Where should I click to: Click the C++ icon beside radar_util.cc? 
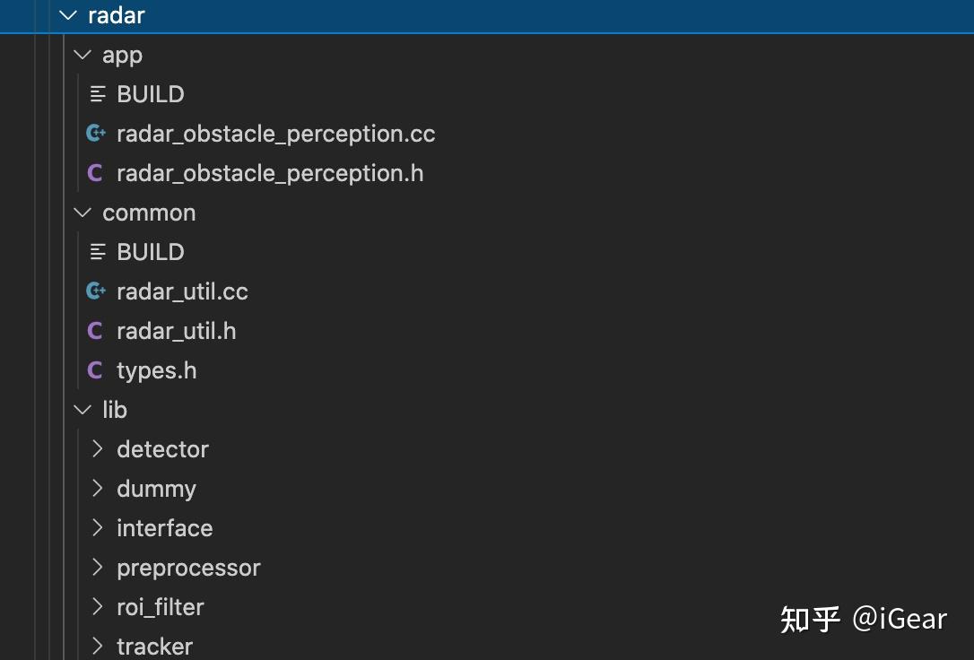tap(96, 291)
